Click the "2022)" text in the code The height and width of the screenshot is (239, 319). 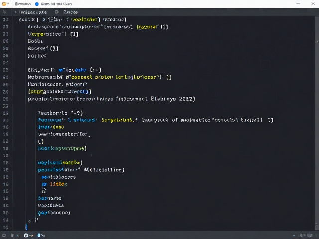pos(187,99)
